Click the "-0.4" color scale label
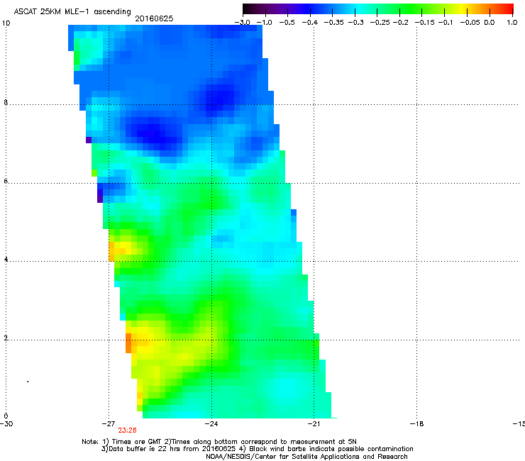525x461 pixels. point(310,23)
